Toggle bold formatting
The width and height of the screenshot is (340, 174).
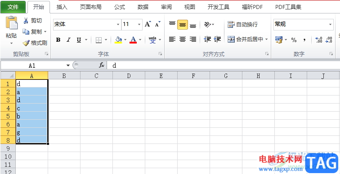[x=58, y=40]
